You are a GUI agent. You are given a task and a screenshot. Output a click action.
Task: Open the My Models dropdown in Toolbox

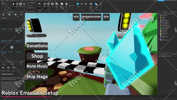tap(7, 18)
